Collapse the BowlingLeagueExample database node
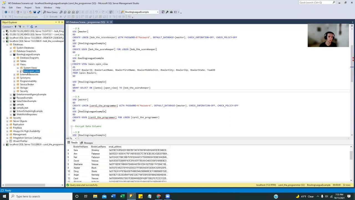 point(11,54)
